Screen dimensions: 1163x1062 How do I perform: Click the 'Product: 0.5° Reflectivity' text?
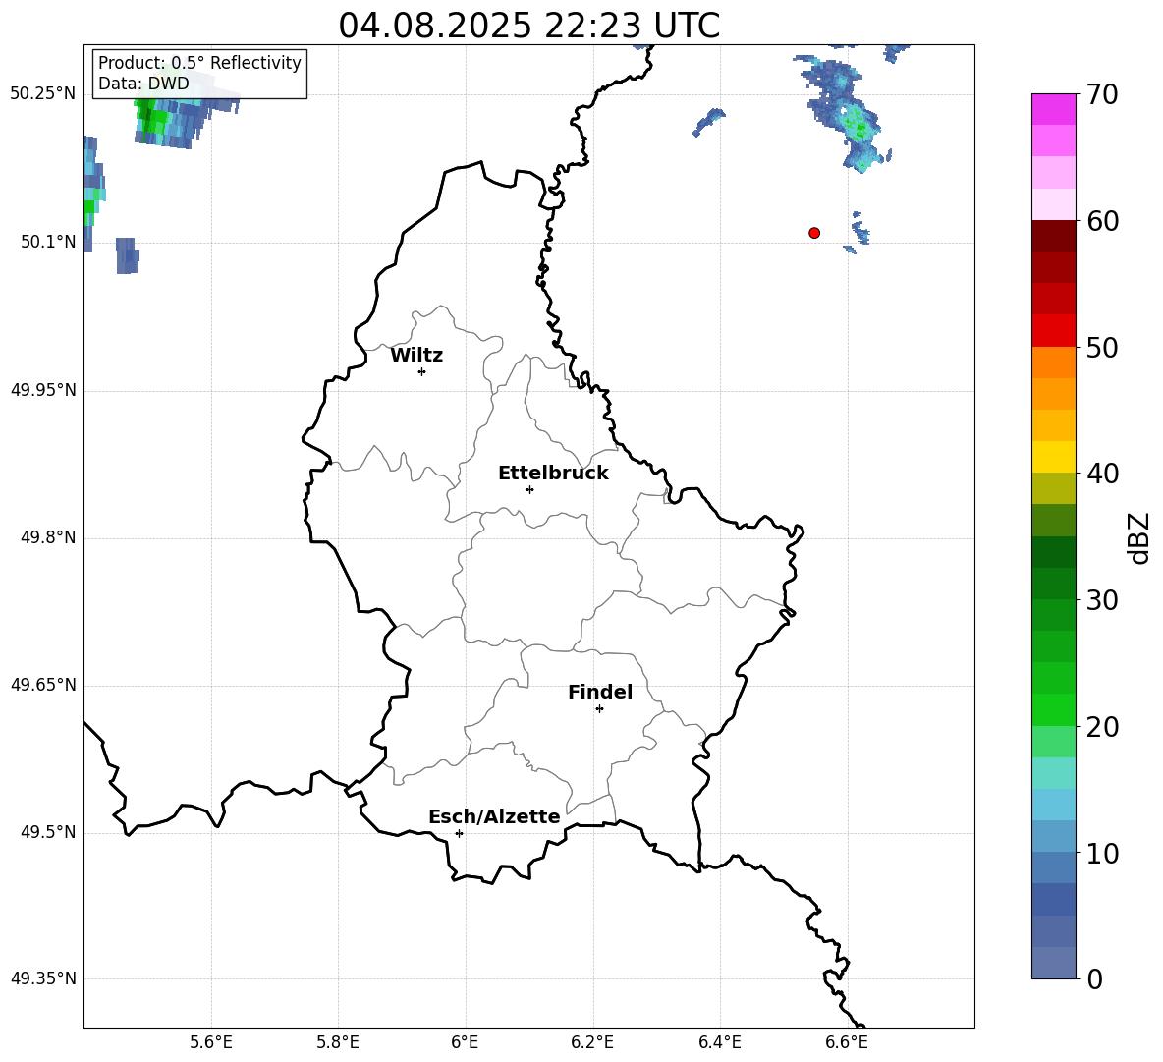(x=199, y=62)
